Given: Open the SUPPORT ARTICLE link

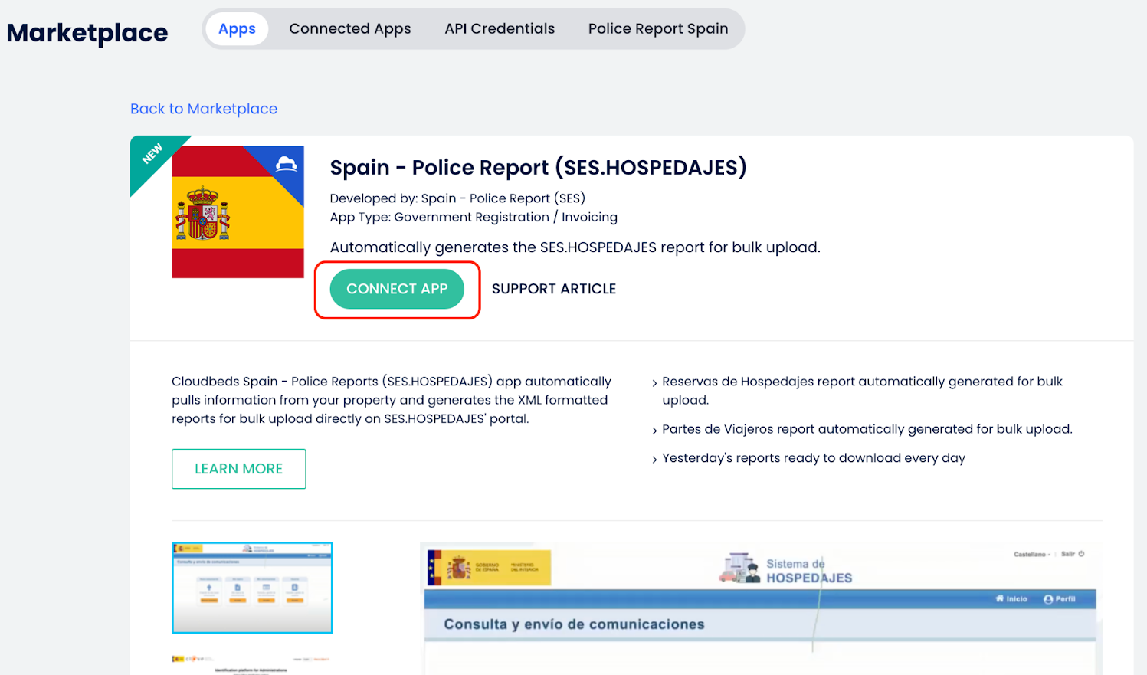Looking at the screenshot, I should coord(553,289).
